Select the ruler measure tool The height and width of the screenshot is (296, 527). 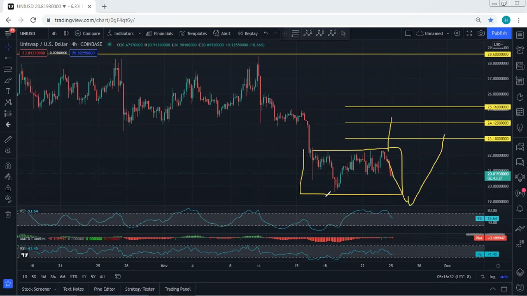[x=8, y=140]
